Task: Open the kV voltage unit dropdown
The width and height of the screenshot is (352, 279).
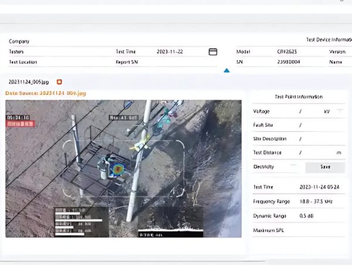Action: pyautogui.click(x=340, y=111)
